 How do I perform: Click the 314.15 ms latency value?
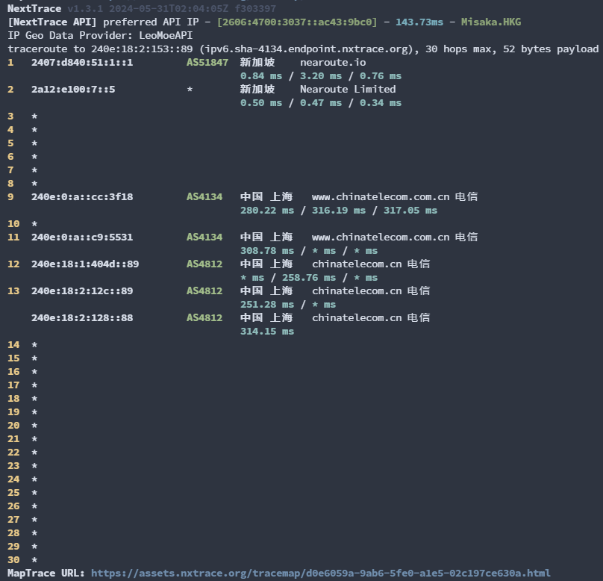[267, 332]
